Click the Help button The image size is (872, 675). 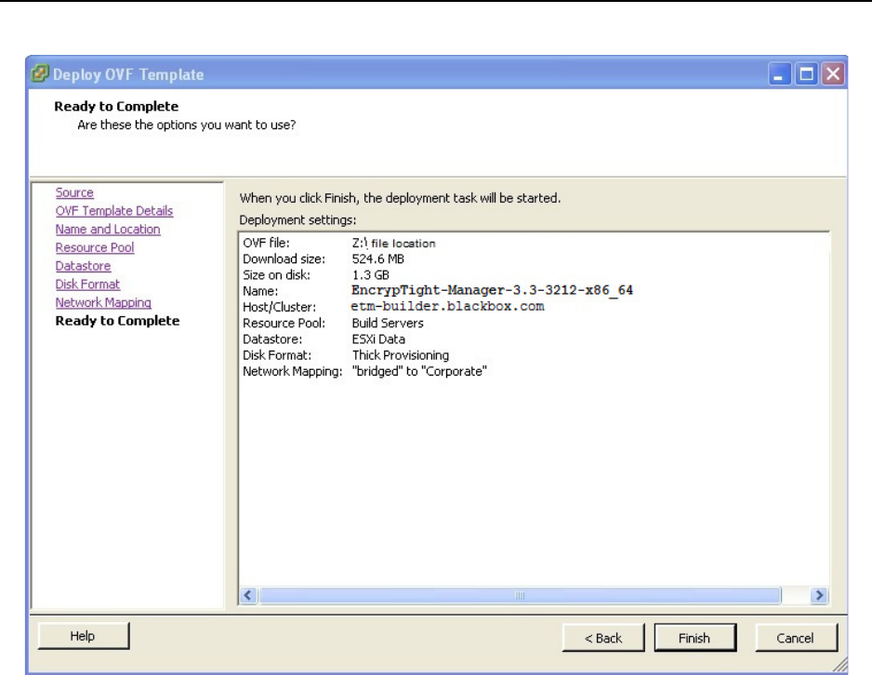click(x=83, y=637)
